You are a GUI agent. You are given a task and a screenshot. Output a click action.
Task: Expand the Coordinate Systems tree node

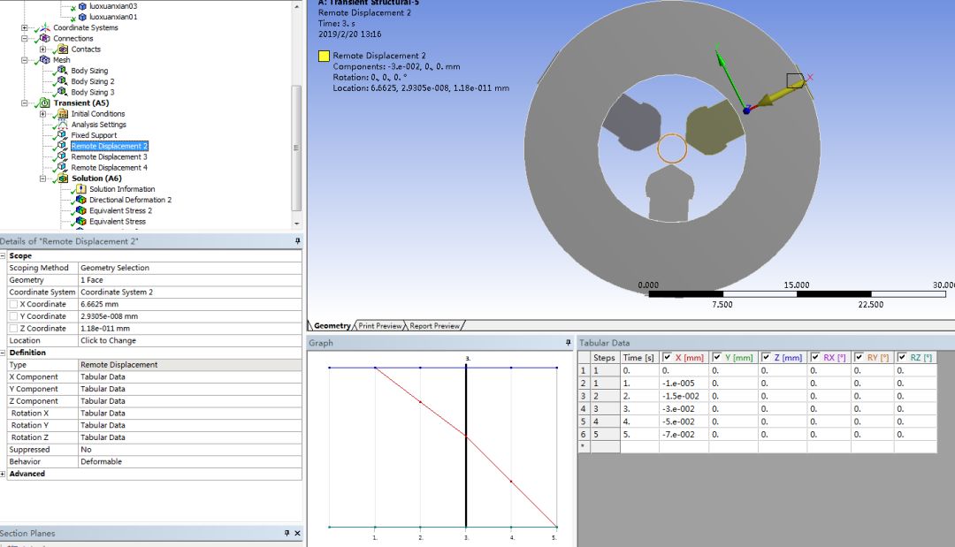pos(25,28)
